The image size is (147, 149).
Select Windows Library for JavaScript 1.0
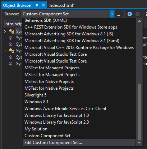tap(79, 115)
